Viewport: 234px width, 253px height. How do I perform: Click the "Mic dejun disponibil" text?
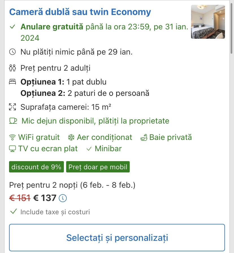[95, 121]
